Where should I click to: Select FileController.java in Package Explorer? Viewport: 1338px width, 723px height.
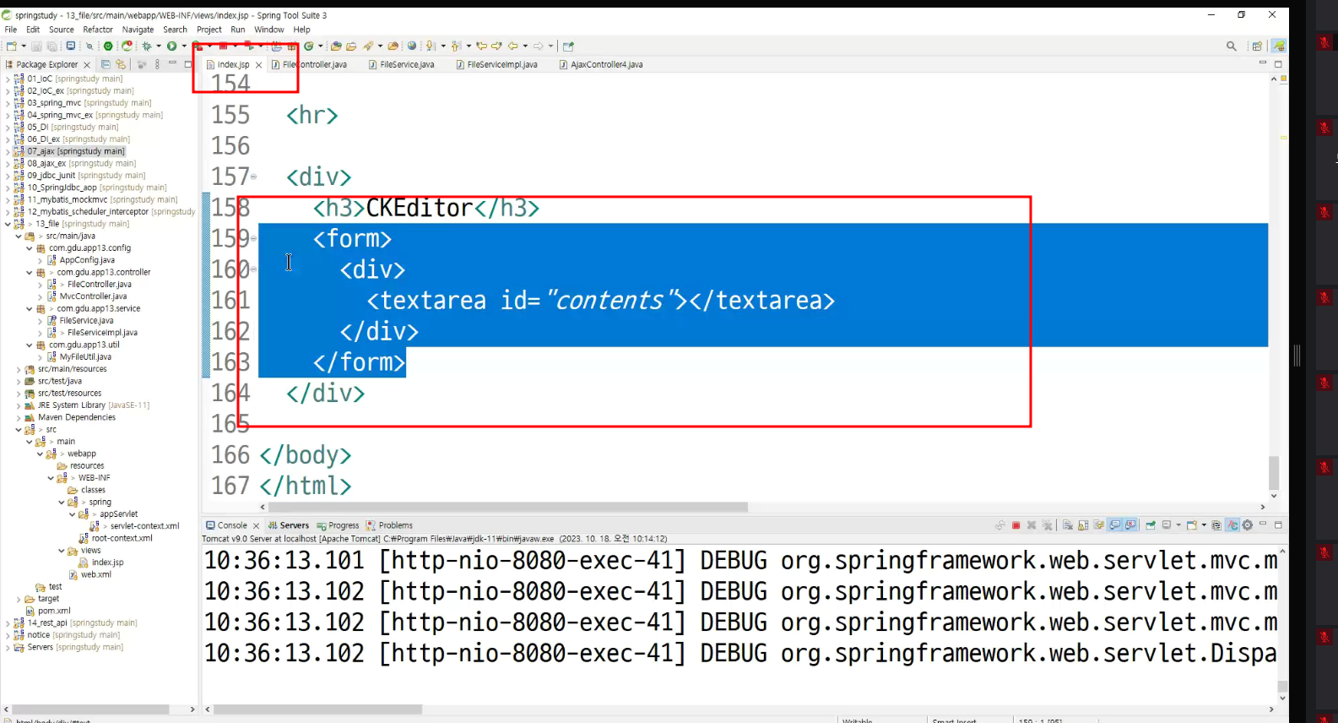click(100, 285)
